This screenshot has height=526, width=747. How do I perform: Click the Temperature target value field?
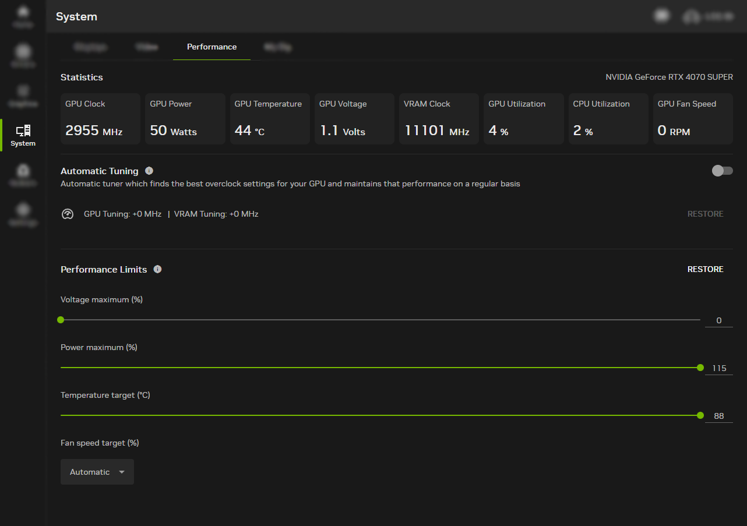pos(718,415)
